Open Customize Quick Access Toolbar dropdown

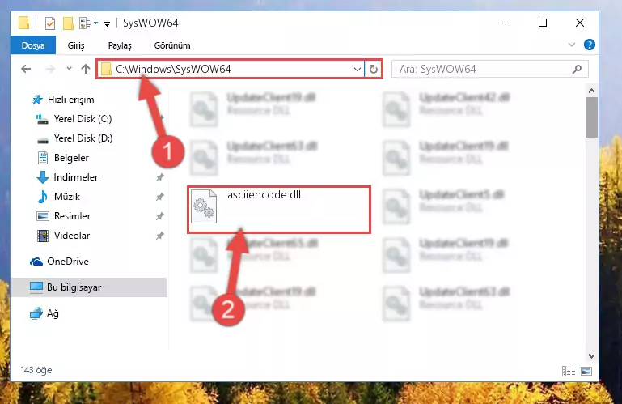pos(107,23)
